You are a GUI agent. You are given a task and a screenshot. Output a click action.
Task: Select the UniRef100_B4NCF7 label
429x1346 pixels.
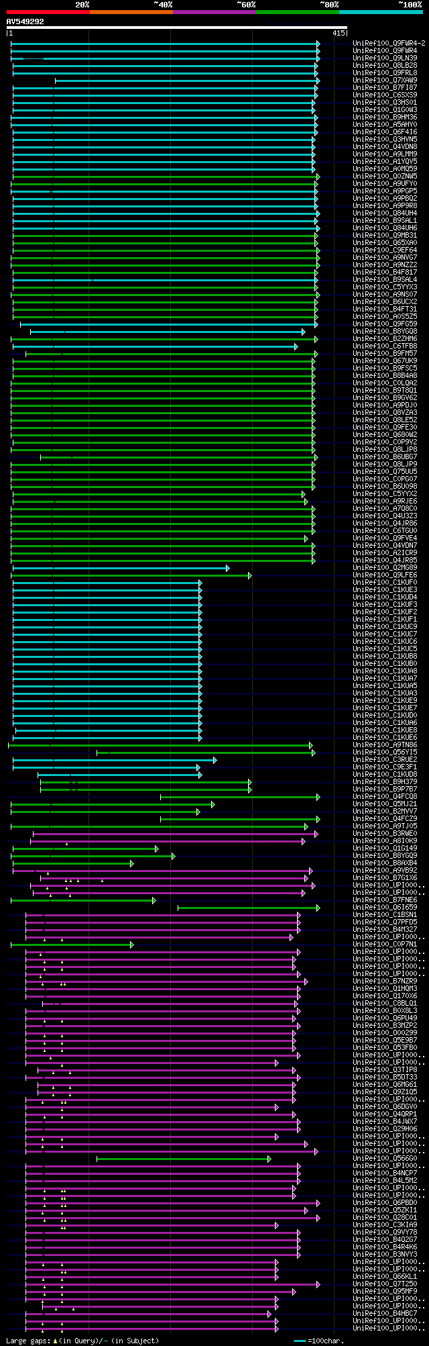(x=385, y=1173)
